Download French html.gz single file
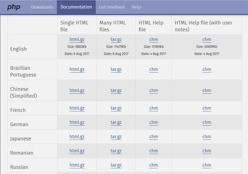Image resolution: width=248 pixels, height=174 pixels. tap(77, 108)
